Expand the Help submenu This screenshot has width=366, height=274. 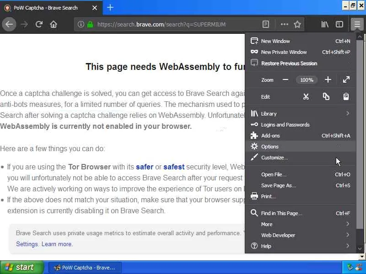click(301, 246)
